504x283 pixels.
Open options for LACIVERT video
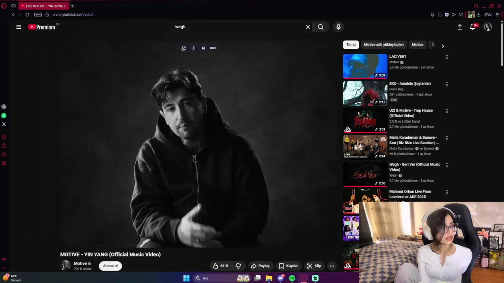click(x=447, y=57)
